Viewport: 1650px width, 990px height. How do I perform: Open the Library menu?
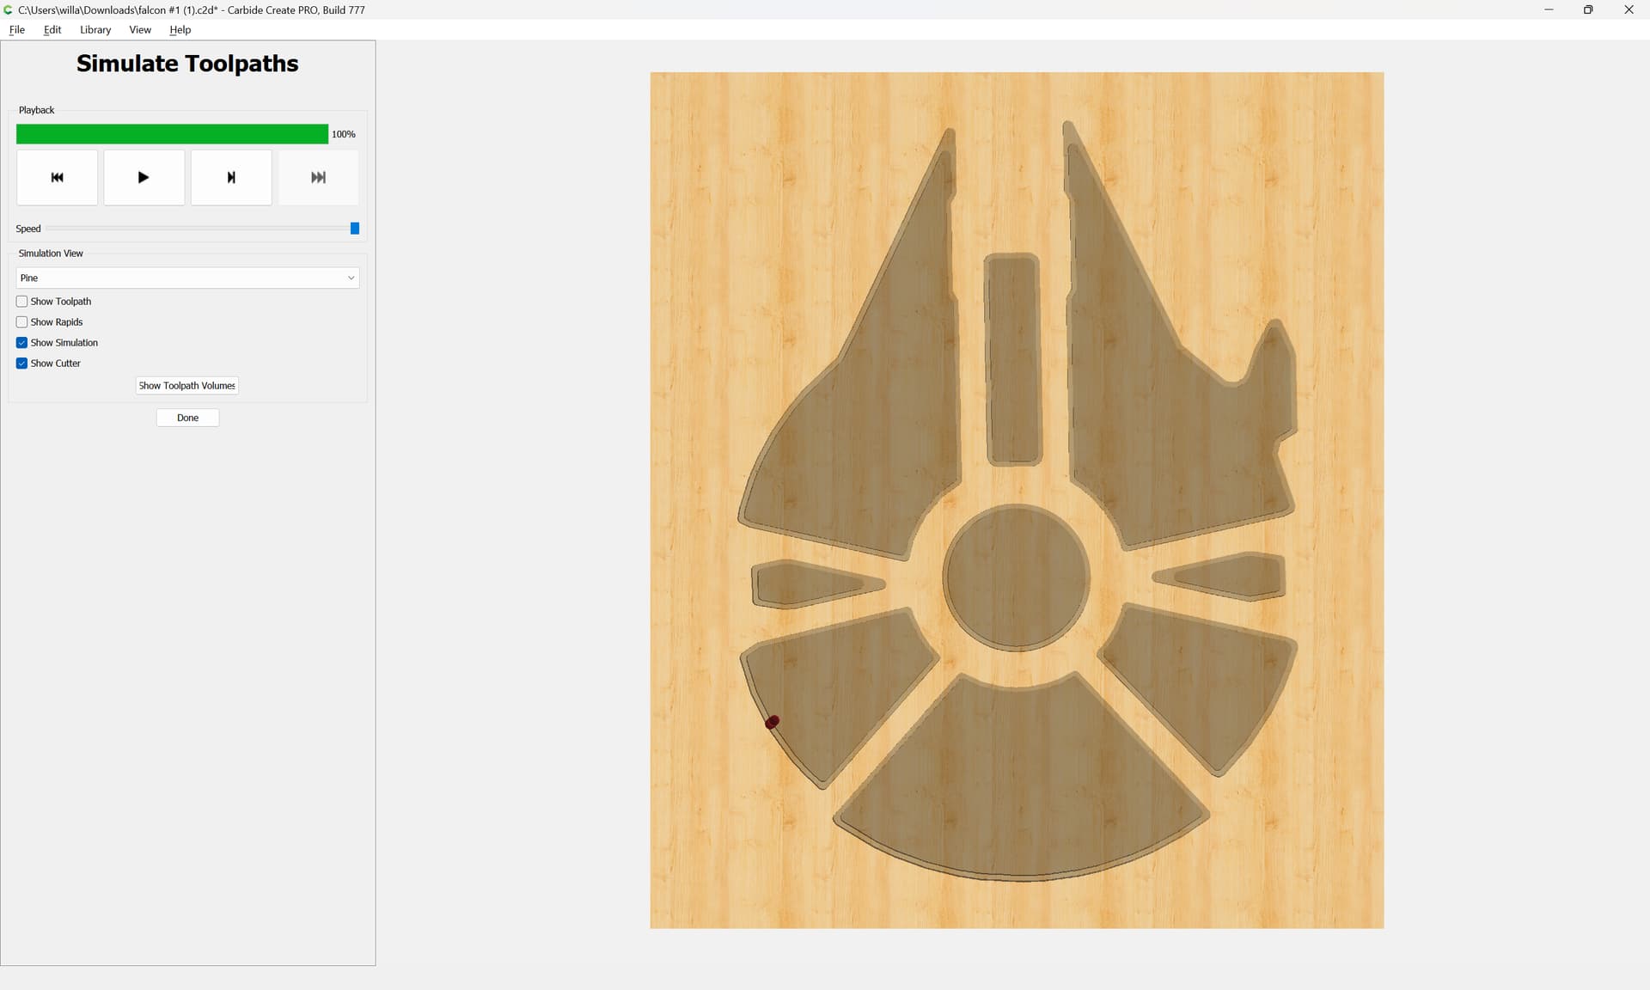[95, 29]
